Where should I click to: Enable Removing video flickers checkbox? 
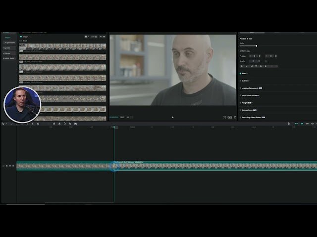pos(241,118)
